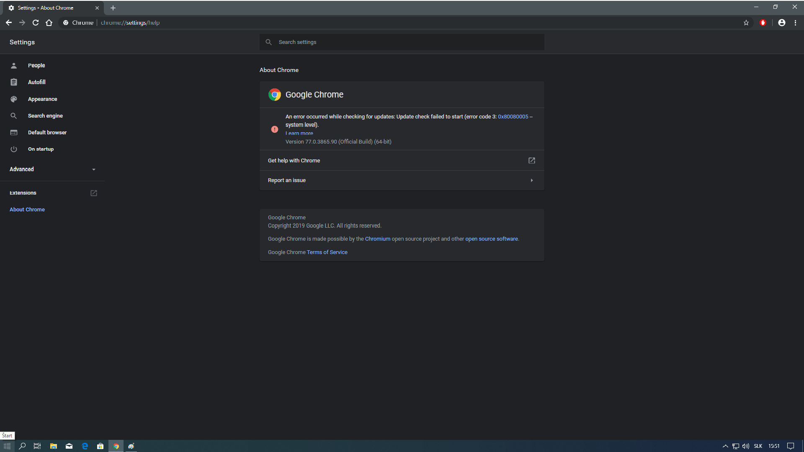Screen dimensions: 804x452
Task: Open notification center icon
Action: 791,446
